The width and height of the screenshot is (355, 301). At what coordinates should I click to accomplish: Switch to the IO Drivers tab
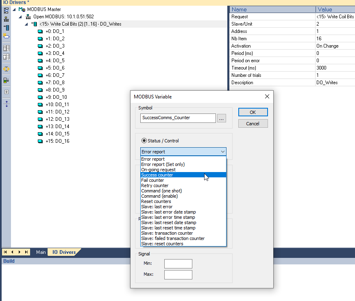(x=64, y=252)
